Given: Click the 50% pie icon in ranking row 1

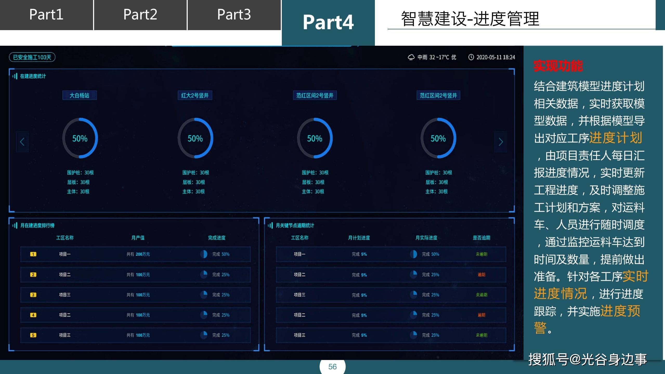Looking at the screenshot, I should (x=204, y=254).
